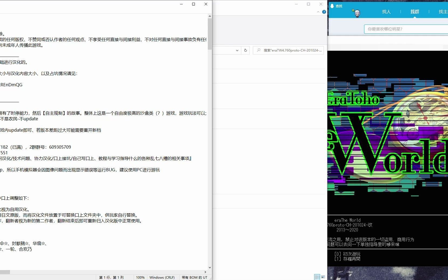Minimize the Notepad window
The width and height of the screenshot is (448, 280).
coord(181,4)
